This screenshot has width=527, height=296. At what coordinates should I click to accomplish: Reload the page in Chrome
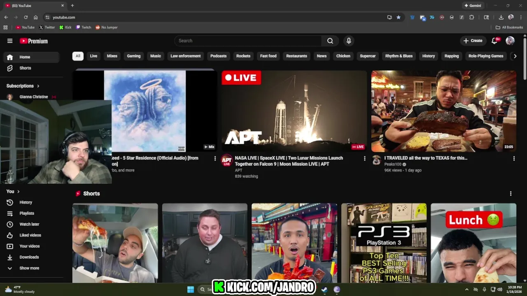pyautogui.click(x=26, y=17)
